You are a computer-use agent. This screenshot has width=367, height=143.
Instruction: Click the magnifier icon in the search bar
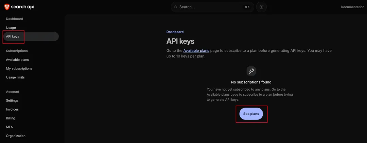tap(175, 7)
